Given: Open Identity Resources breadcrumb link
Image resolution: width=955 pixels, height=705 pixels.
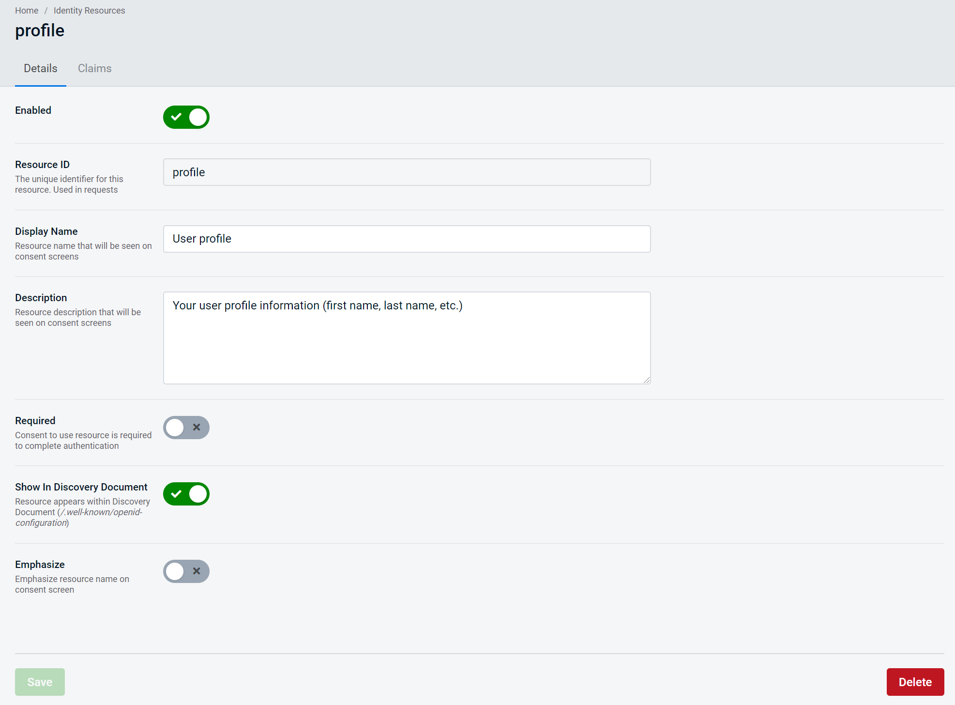Looking at the screenshot, I should coord(89,11).
